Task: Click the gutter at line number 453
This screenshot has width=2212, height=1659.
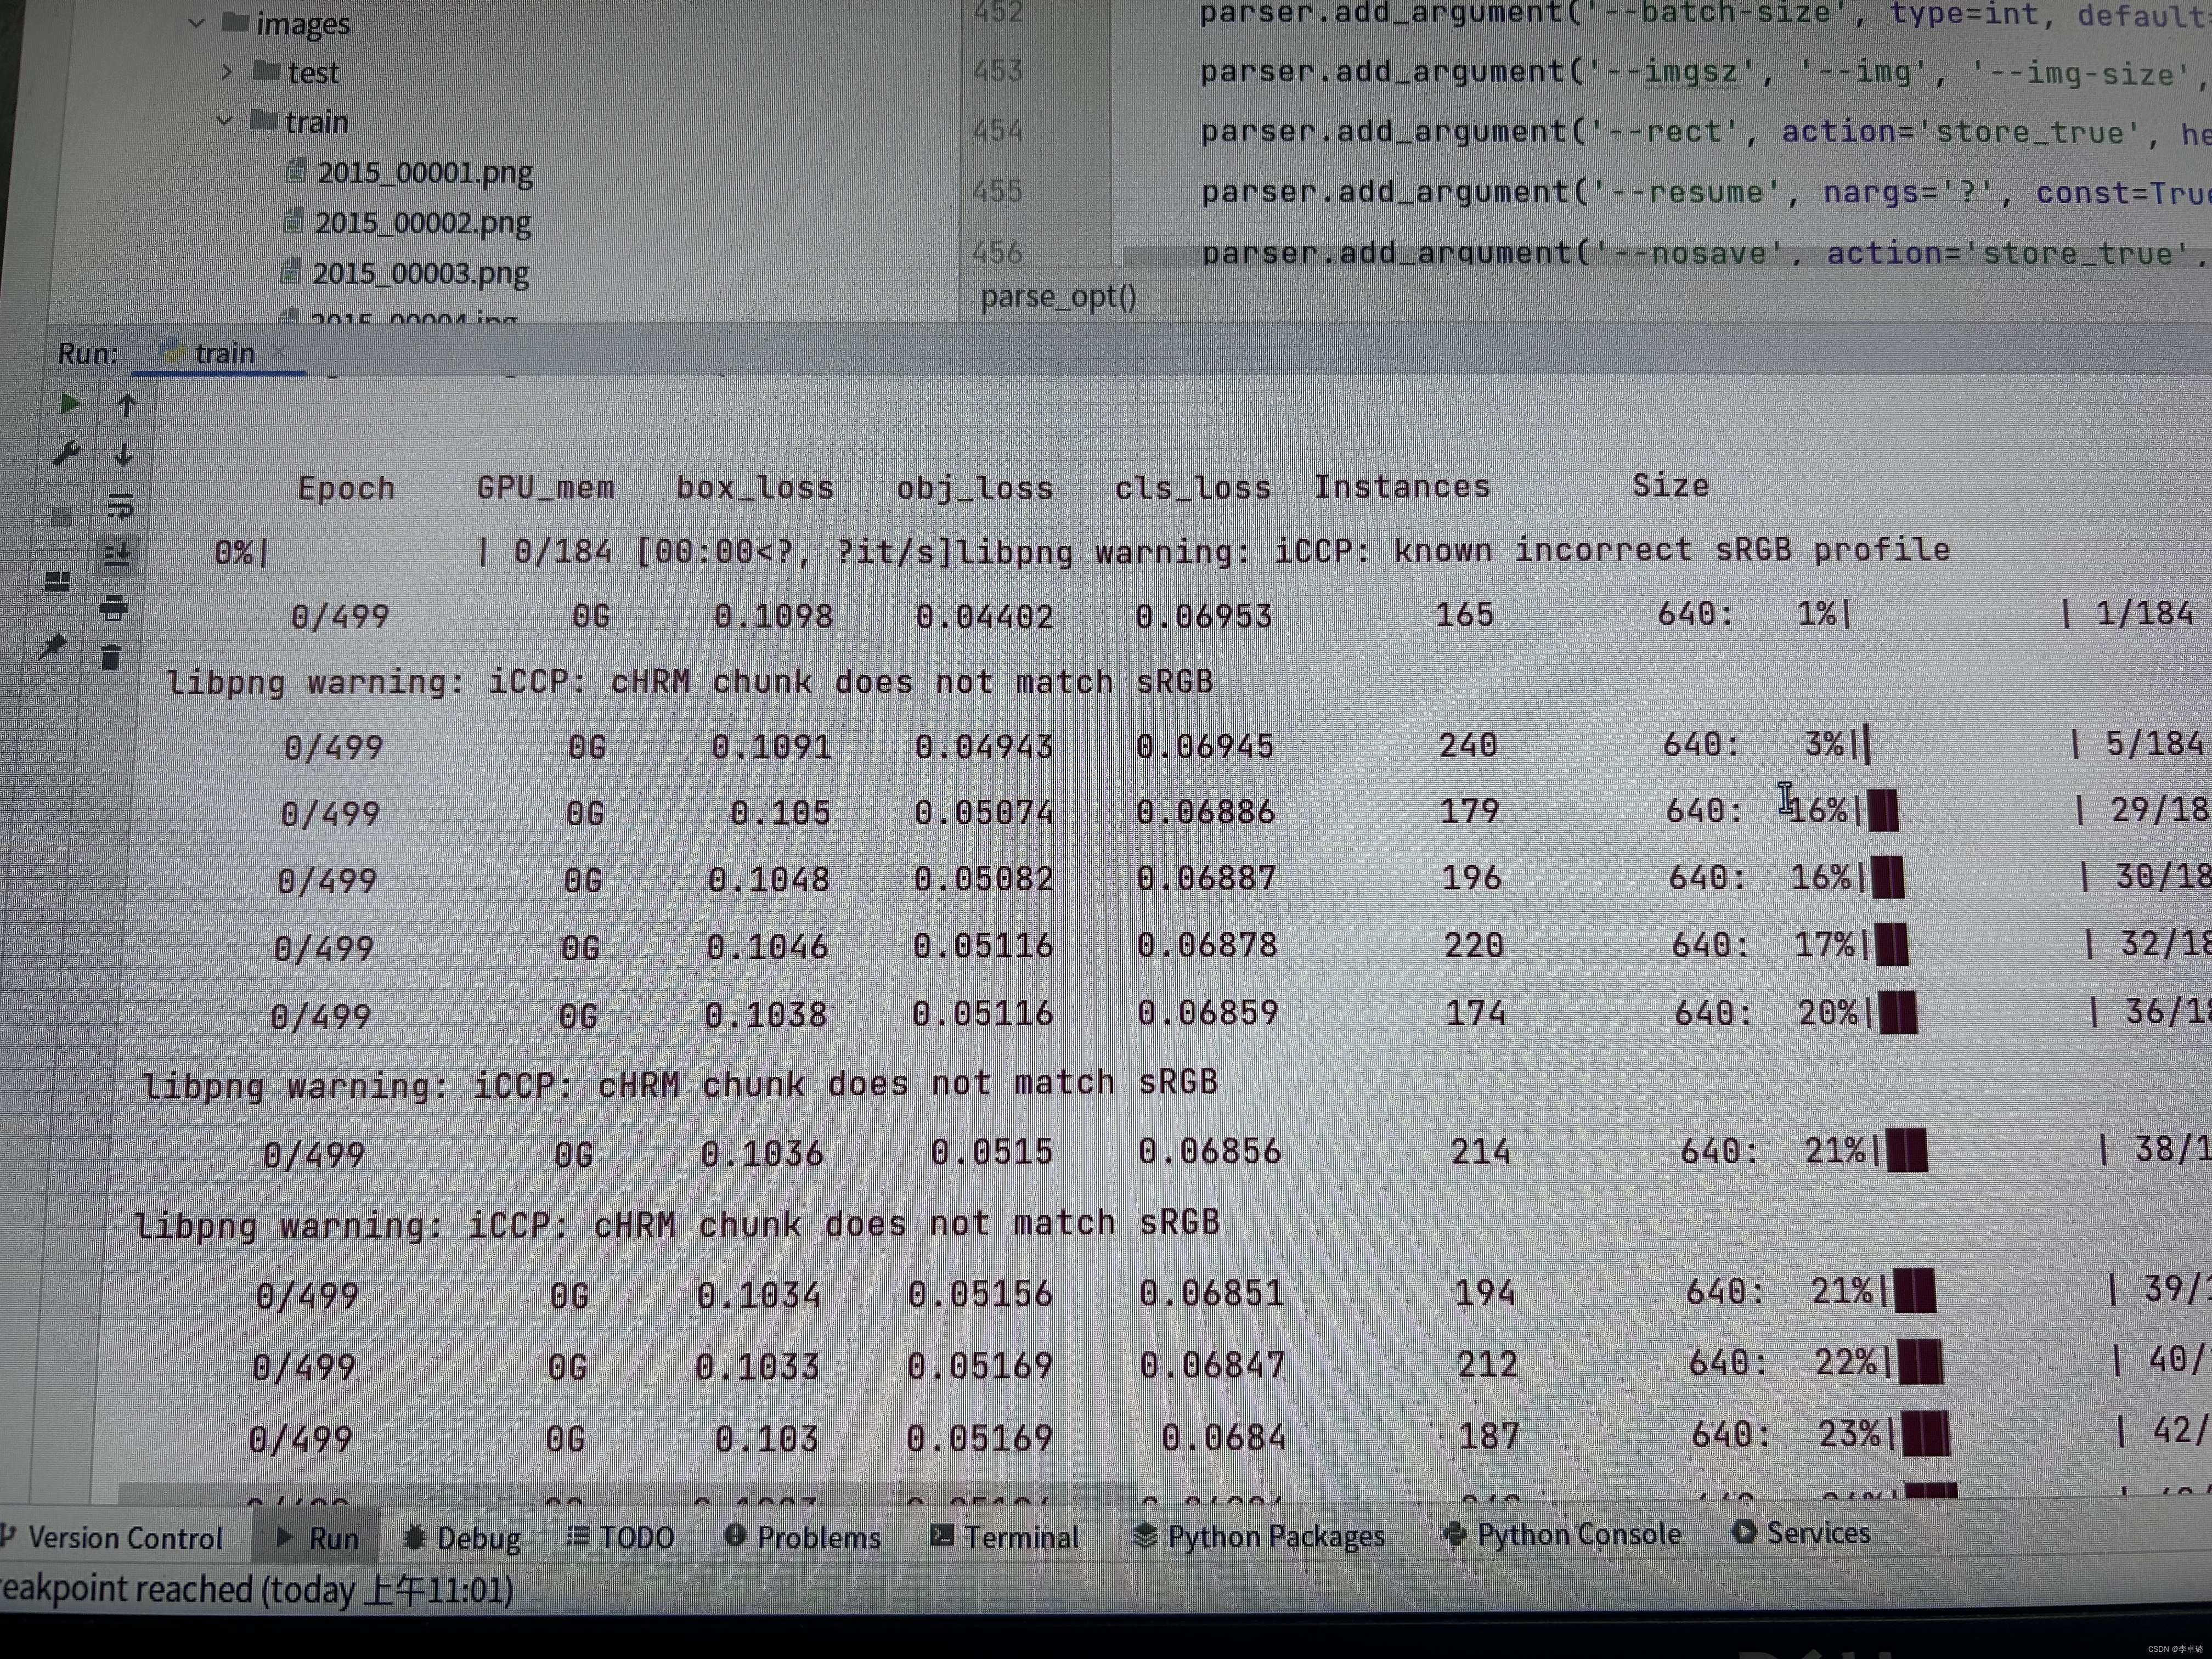Action: (997, 71)
